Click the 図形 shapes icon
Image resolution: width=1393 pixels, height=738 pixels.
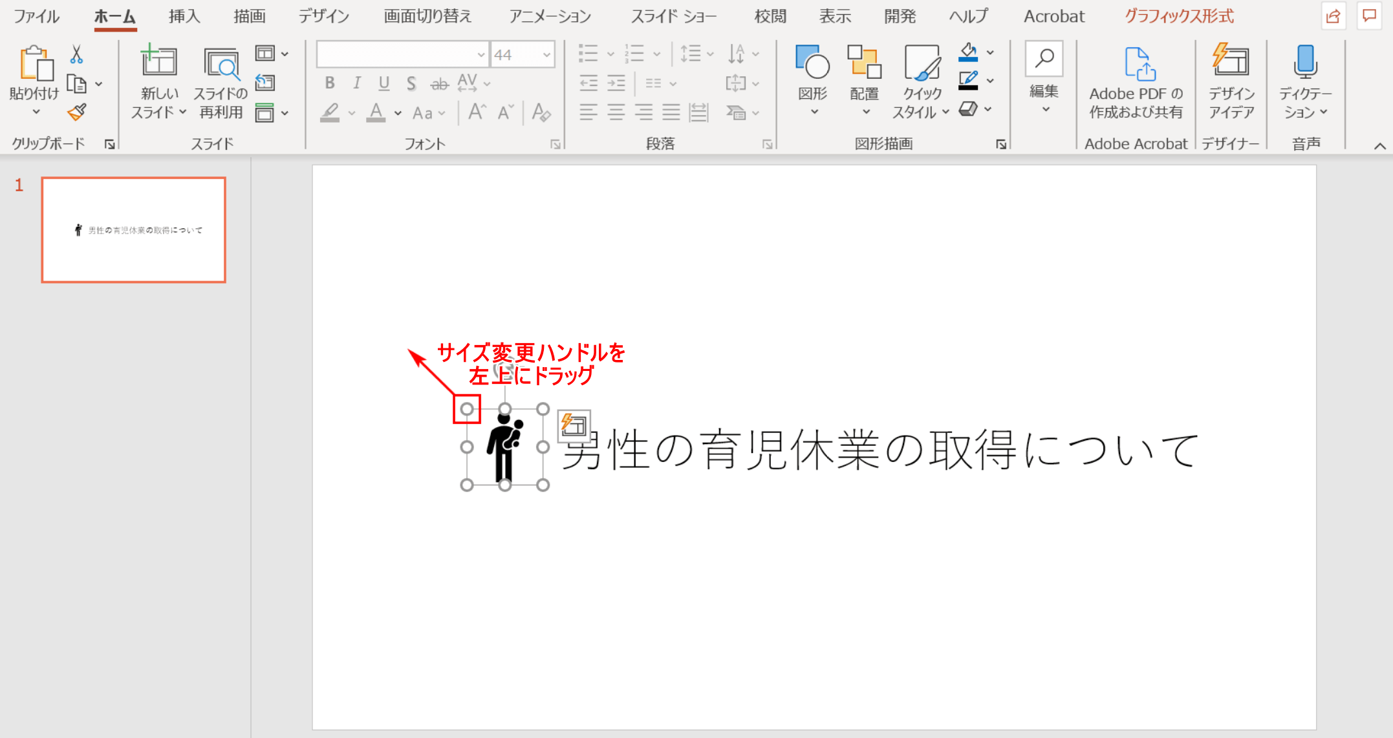813,62
